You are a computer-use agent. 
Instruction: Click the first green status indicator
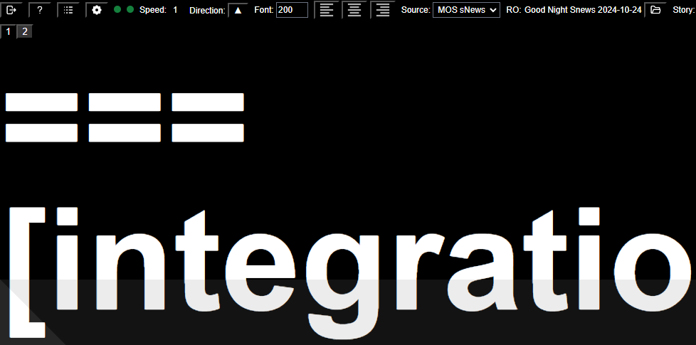[x=117, y=9]
